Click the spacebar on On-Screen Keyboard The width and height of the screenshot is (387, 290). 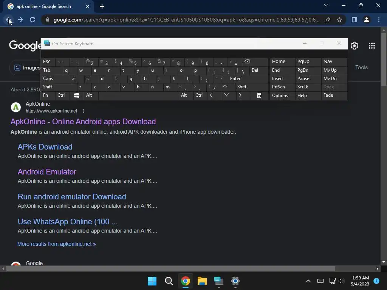pyautogui.click(x=138, y=96)
